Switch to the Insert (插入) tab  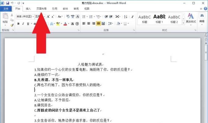pyautogui.click(x=28, y=9)
